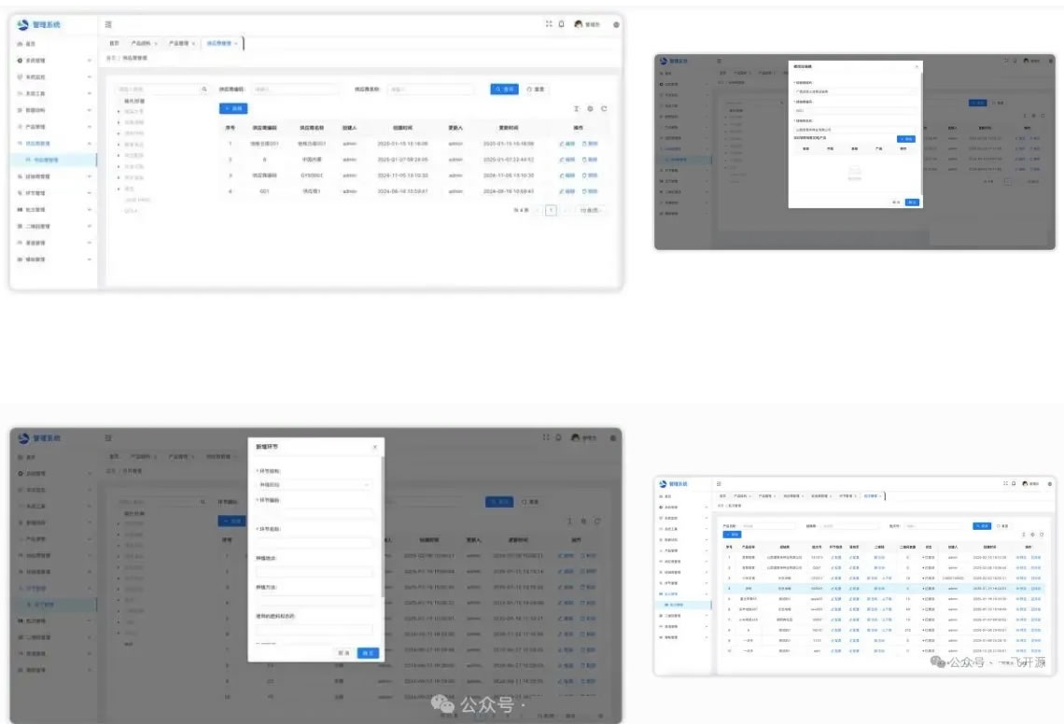The height and width of the screenshot is (724, 1064).
Task: Expand 系统管理 menu in supplier page sidebar
Action: (x=90, y=61)
